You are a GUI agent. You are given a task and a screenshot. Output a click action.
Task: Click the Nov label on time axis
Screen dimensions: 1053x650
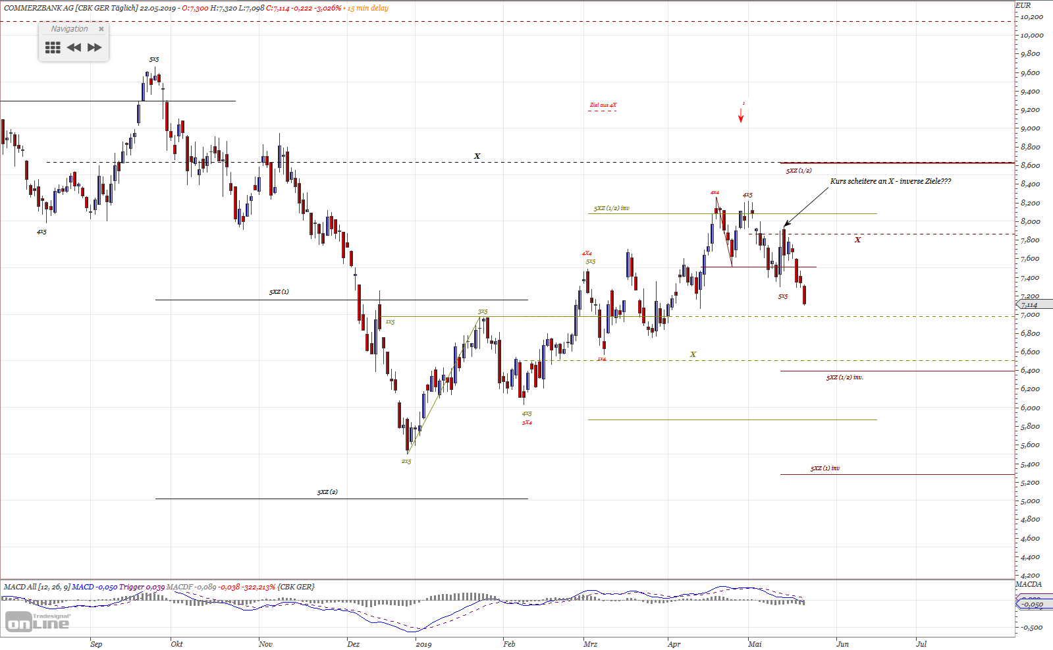265,644
